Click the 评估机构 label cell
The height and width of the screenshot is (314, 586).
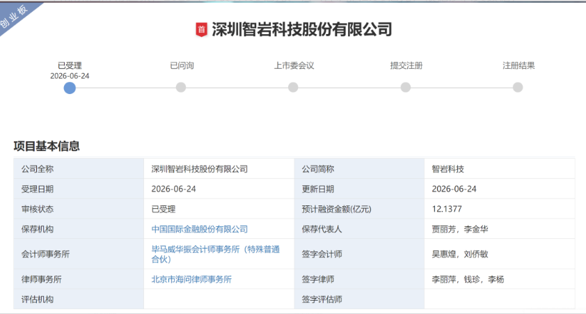click(79, 299)
